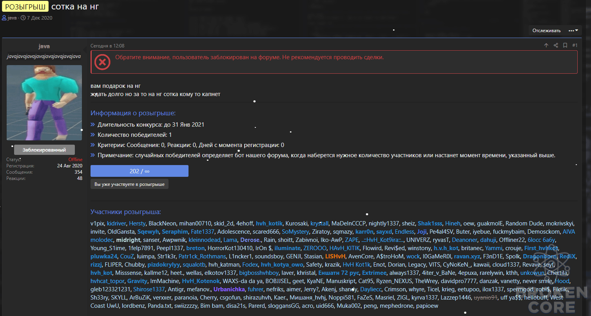The height and width of the screenshot is (316, 591).
Task: Click the Заблокированный user banner
Action: tap(44, 150)
